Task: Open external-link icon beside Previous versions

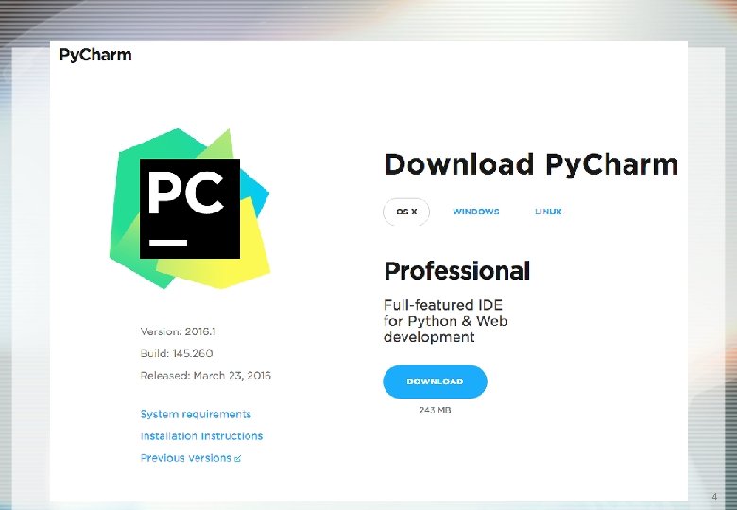Action: 237,459
